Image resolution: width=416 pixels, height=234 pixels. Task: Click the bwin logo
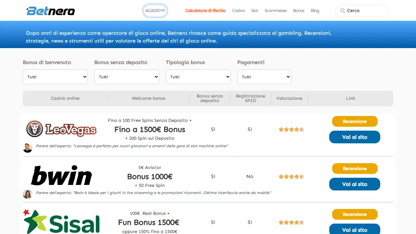pos(61,176)
